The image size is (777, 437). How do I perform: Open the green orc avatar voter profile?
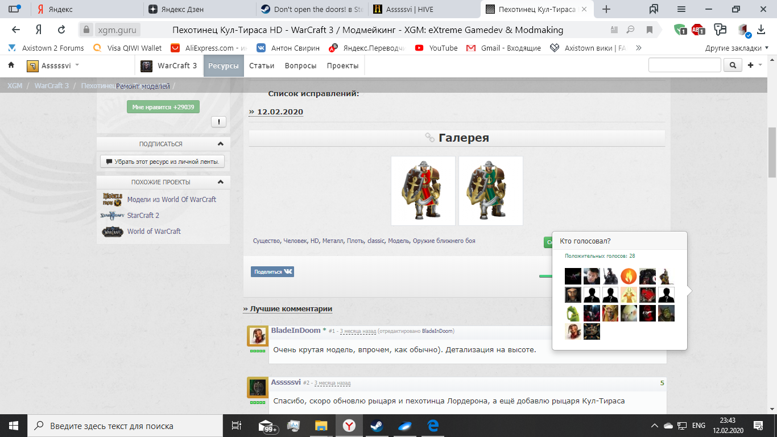666,313
